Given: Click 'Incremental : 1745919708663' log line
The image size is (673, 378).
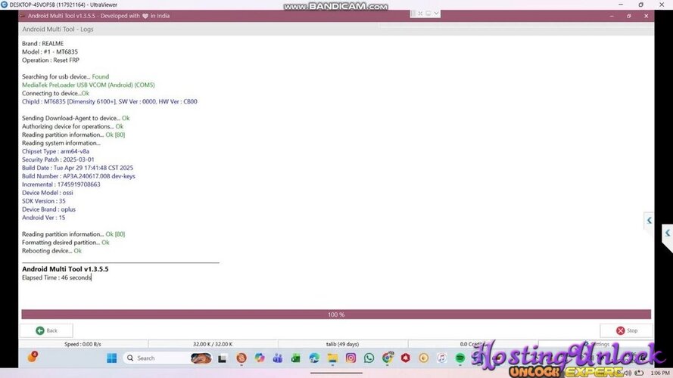Looking at the screenshot, I should pos(61,184).
